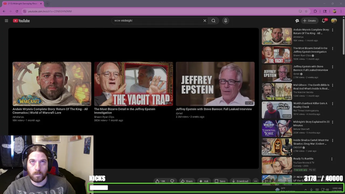
Task: Open Ready To Rumble movie thumbnail
Action: (x=277, y=165)
